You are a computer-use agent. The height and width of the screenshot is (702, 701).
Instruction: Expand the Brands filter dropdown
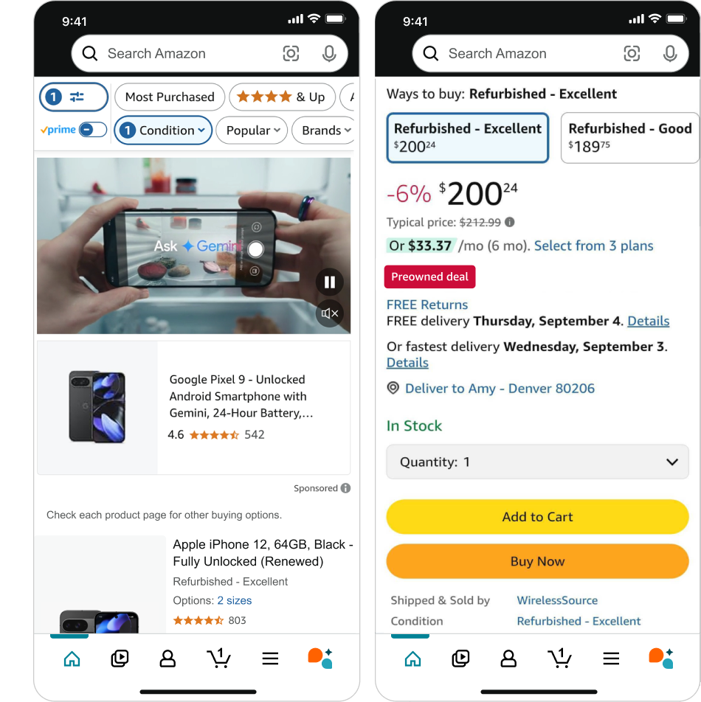(x=324, y=131)
